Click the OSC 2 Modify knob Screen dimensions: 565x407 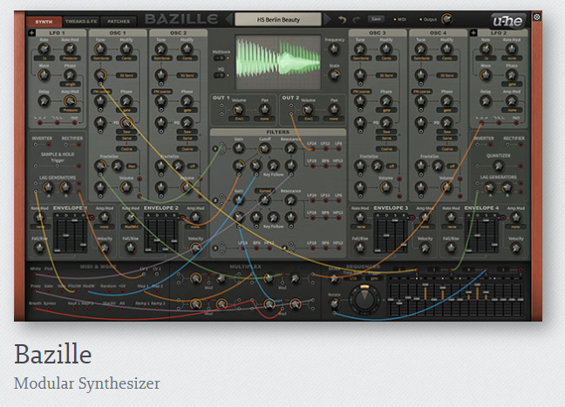(x=187, y=49)
